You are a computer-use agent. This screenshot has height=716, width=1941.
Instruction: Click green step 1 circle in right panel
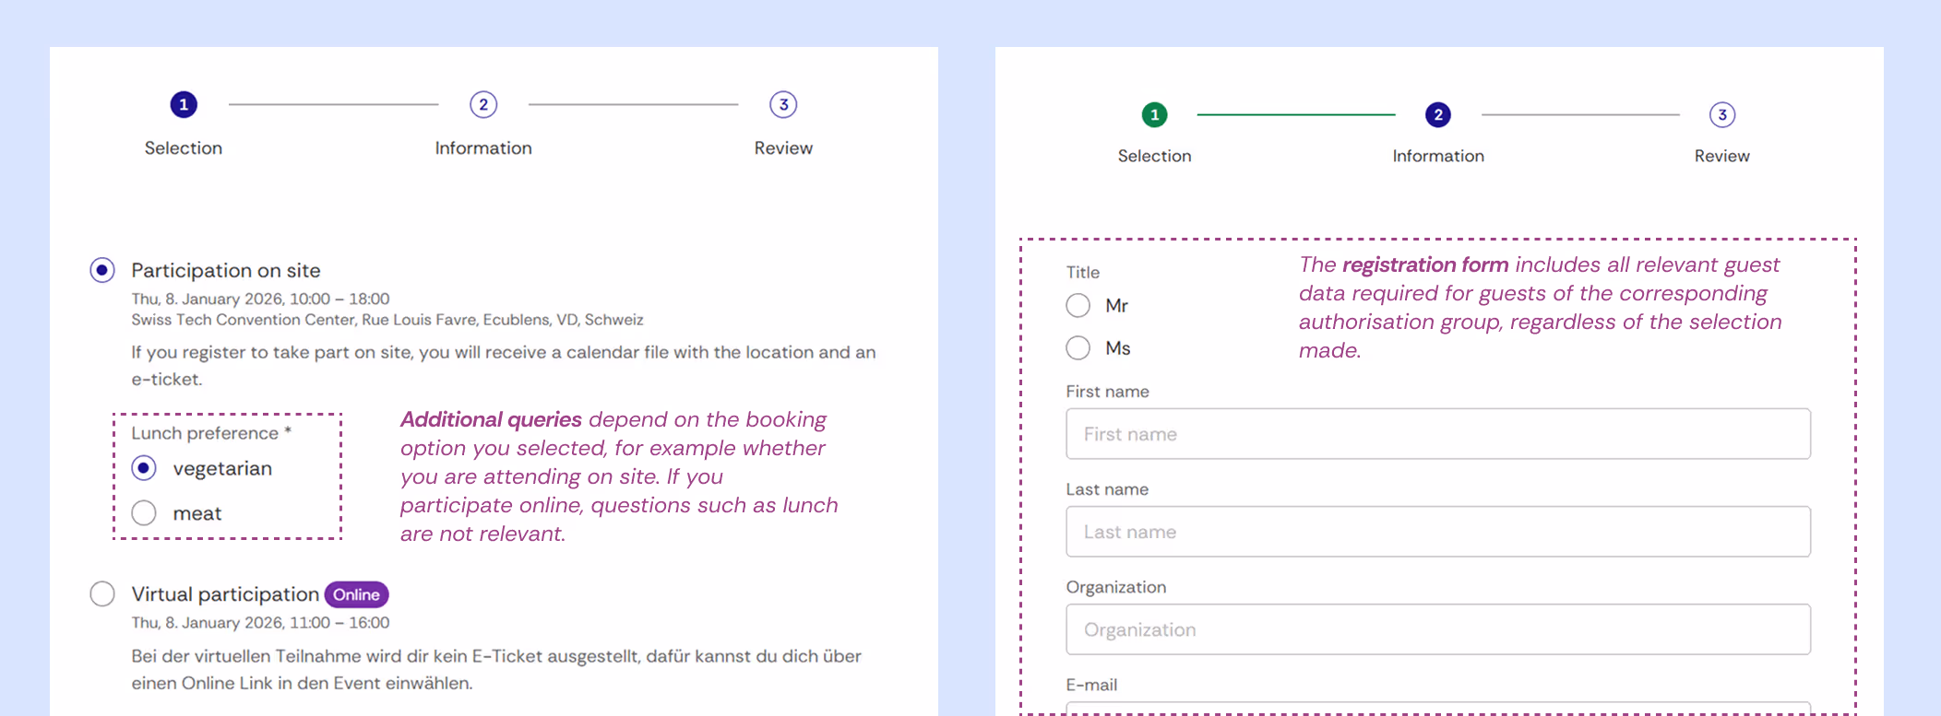(x=1154, y=114)
